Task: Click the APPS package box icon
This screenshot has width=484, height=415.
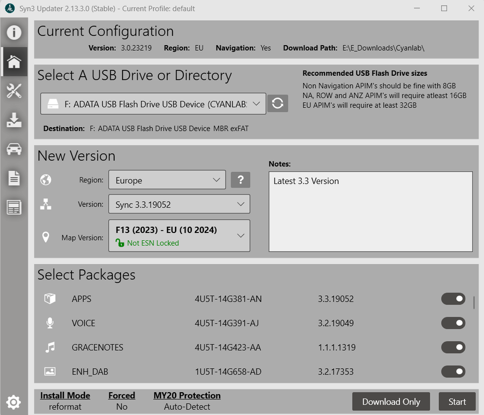Action: coord(50,298)
